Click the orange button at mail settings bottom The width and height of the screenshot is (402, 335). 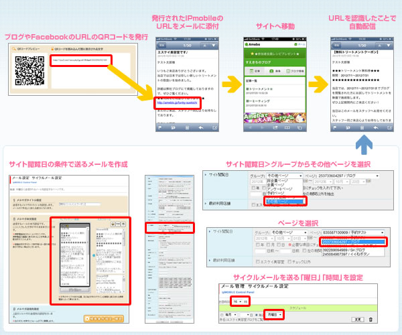point(104,319)
